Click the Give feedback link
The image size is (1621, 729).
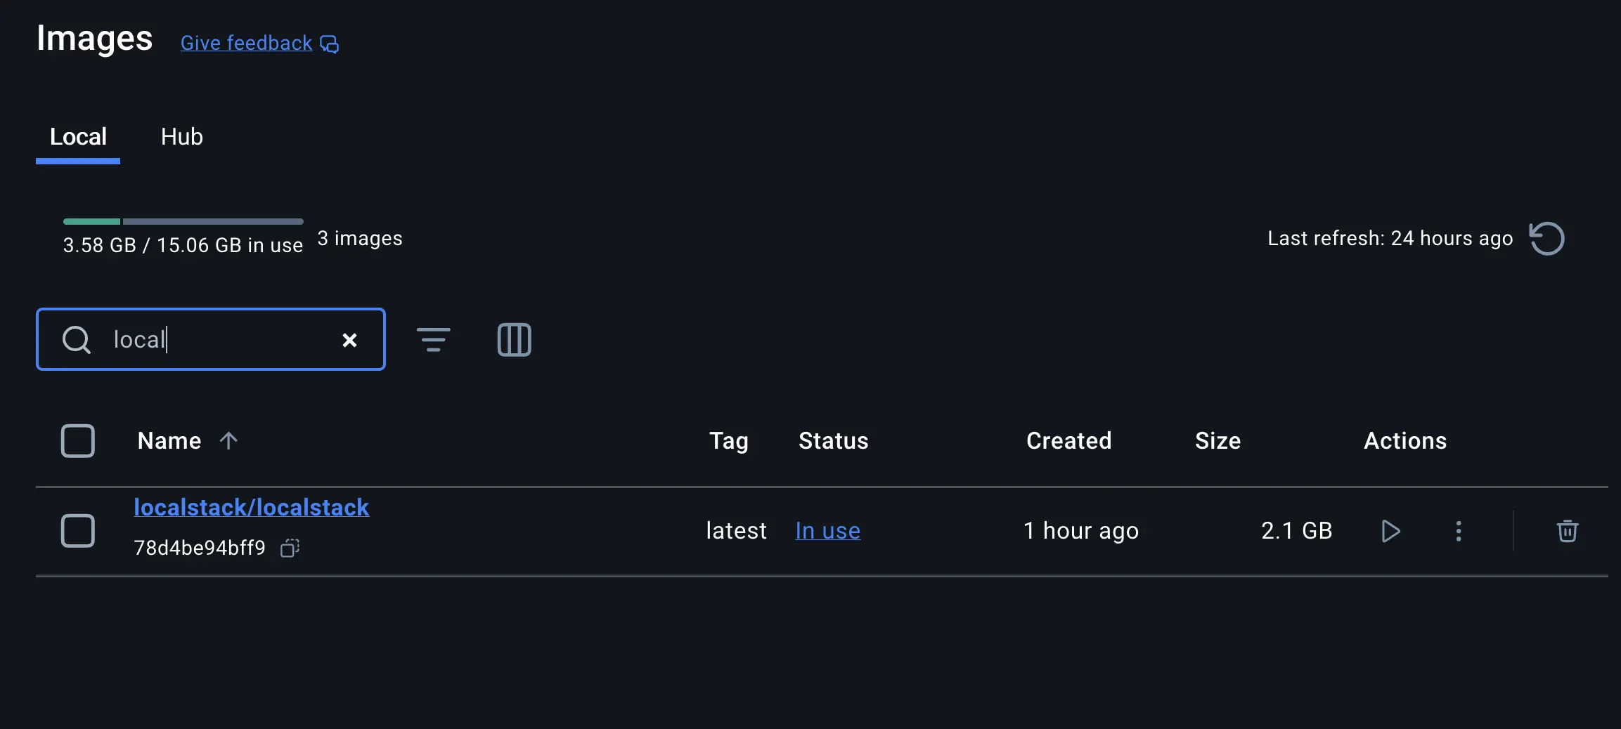245,43
